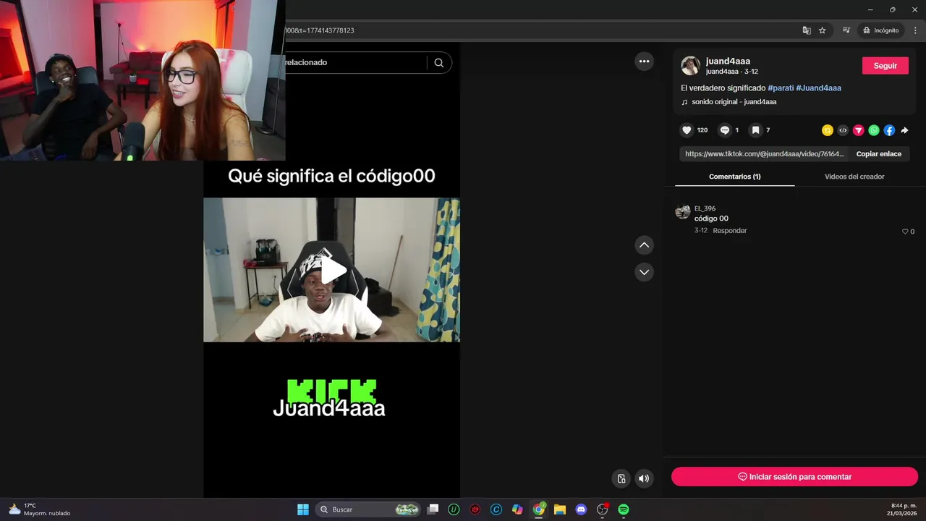926x521 pixels.
Task: Share the video on WhatsApp
Action: point(874,130)
